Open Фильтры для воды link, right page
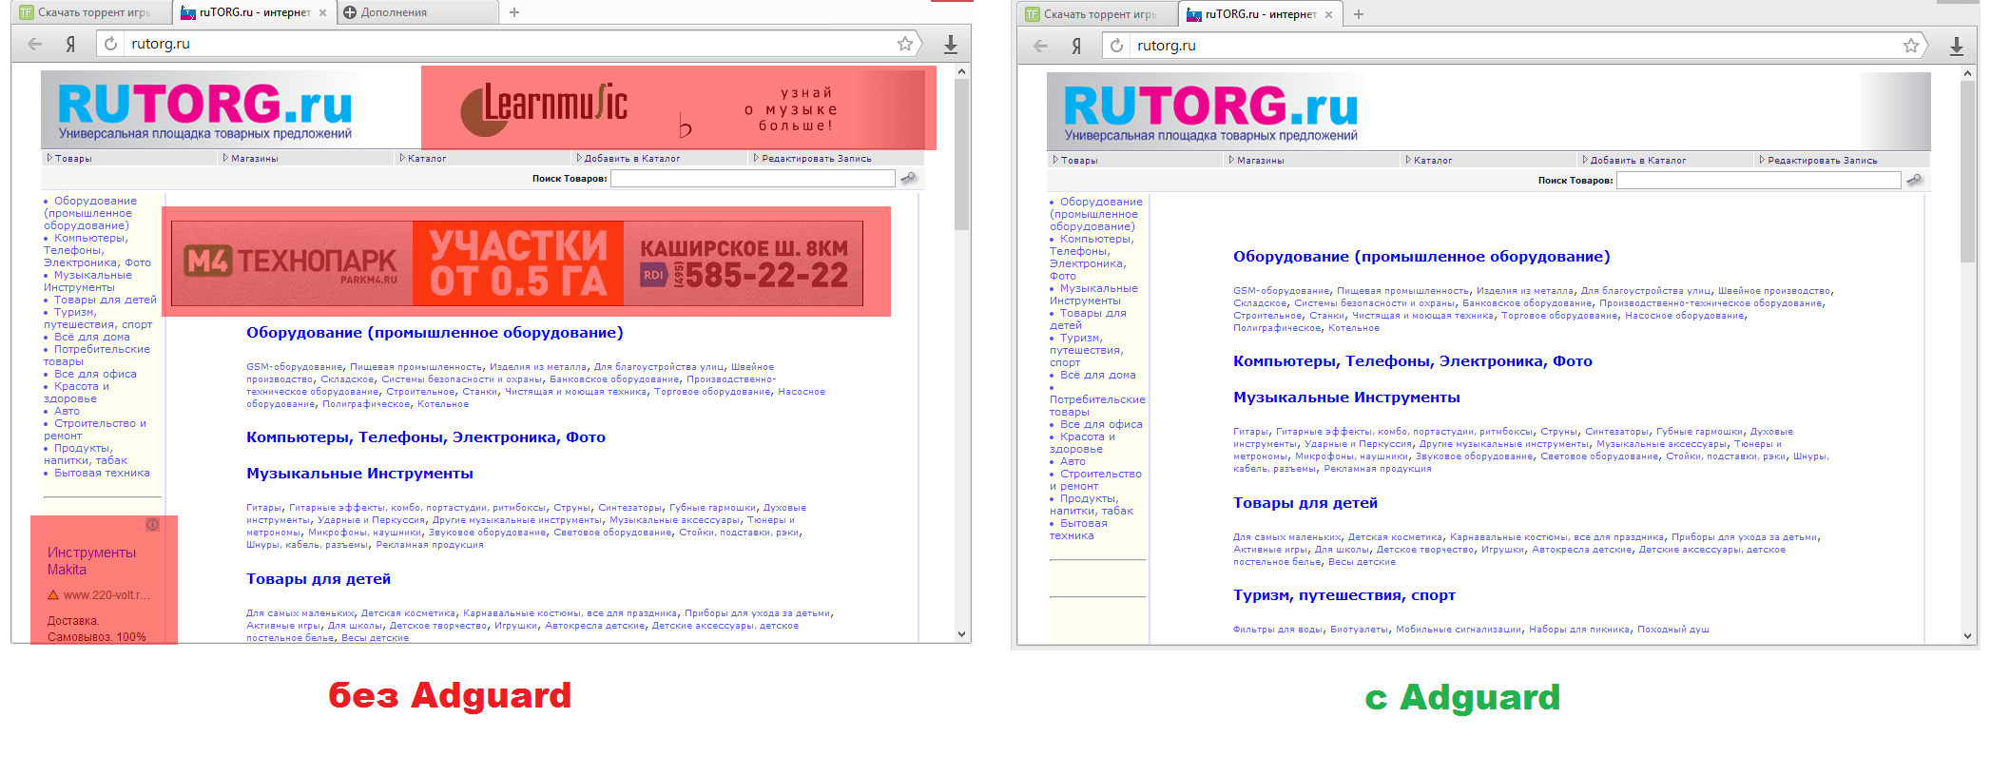Image resolution: width=1991 pixels, height=776 pixels. pos(1278,630)
